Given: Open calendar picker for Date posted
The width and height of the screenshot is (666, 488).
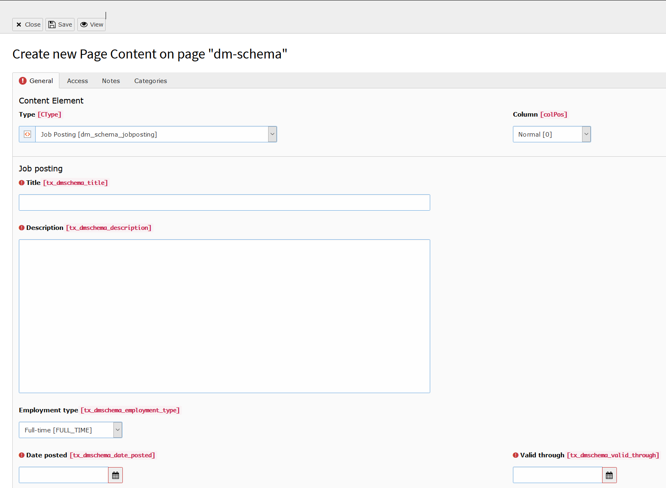Looking at the screenshot, I should [115, 475].
